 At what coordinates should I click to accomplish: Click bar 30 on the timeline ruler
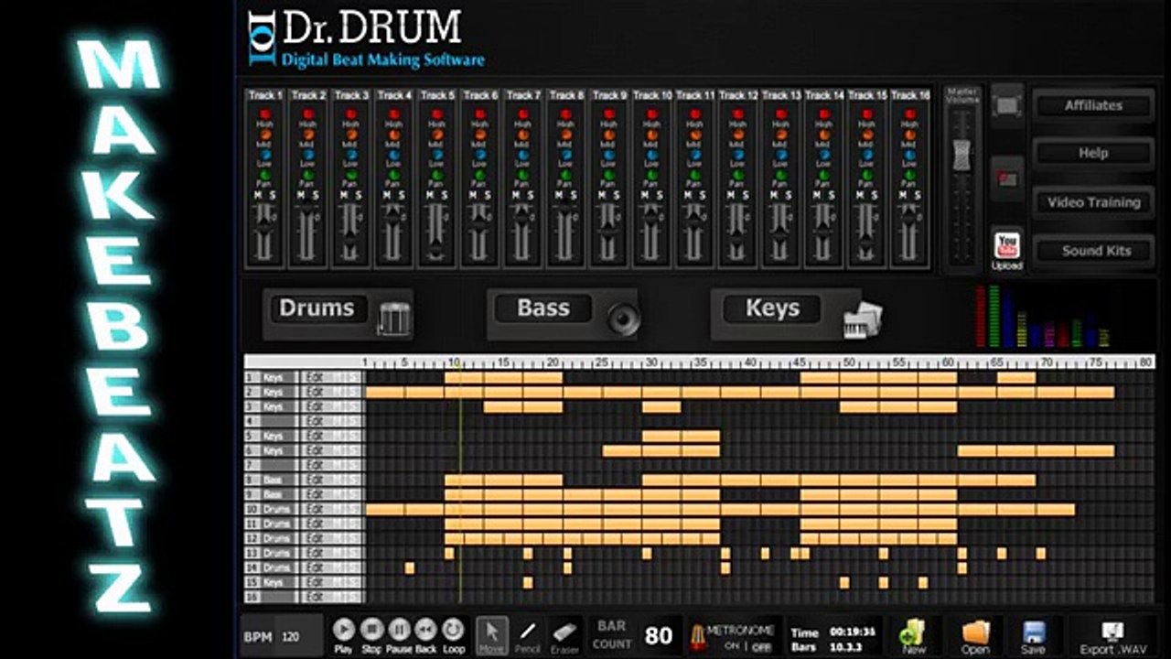(x=650, y=362)
